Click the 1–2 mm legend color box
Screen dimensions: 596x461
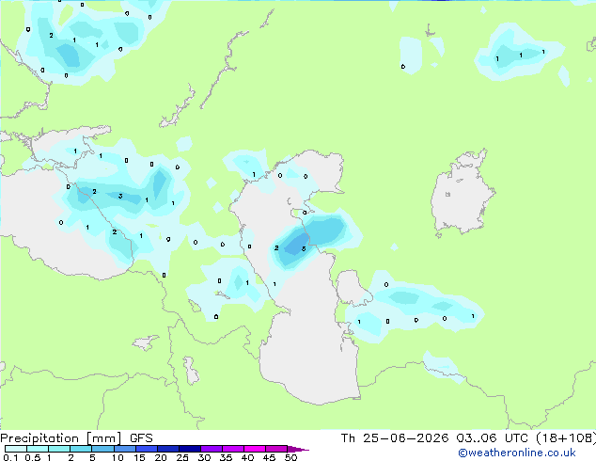(x=59, y=449)
